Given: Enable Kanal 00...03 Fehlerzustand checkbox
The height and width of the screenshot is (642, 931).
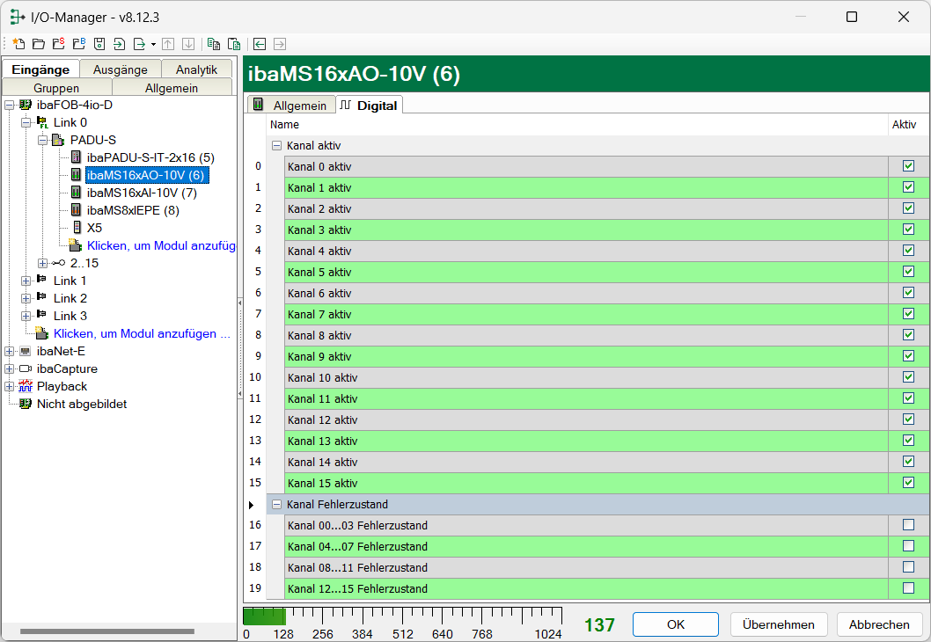Looking at the screenshot, I should (x=908, y=525).
